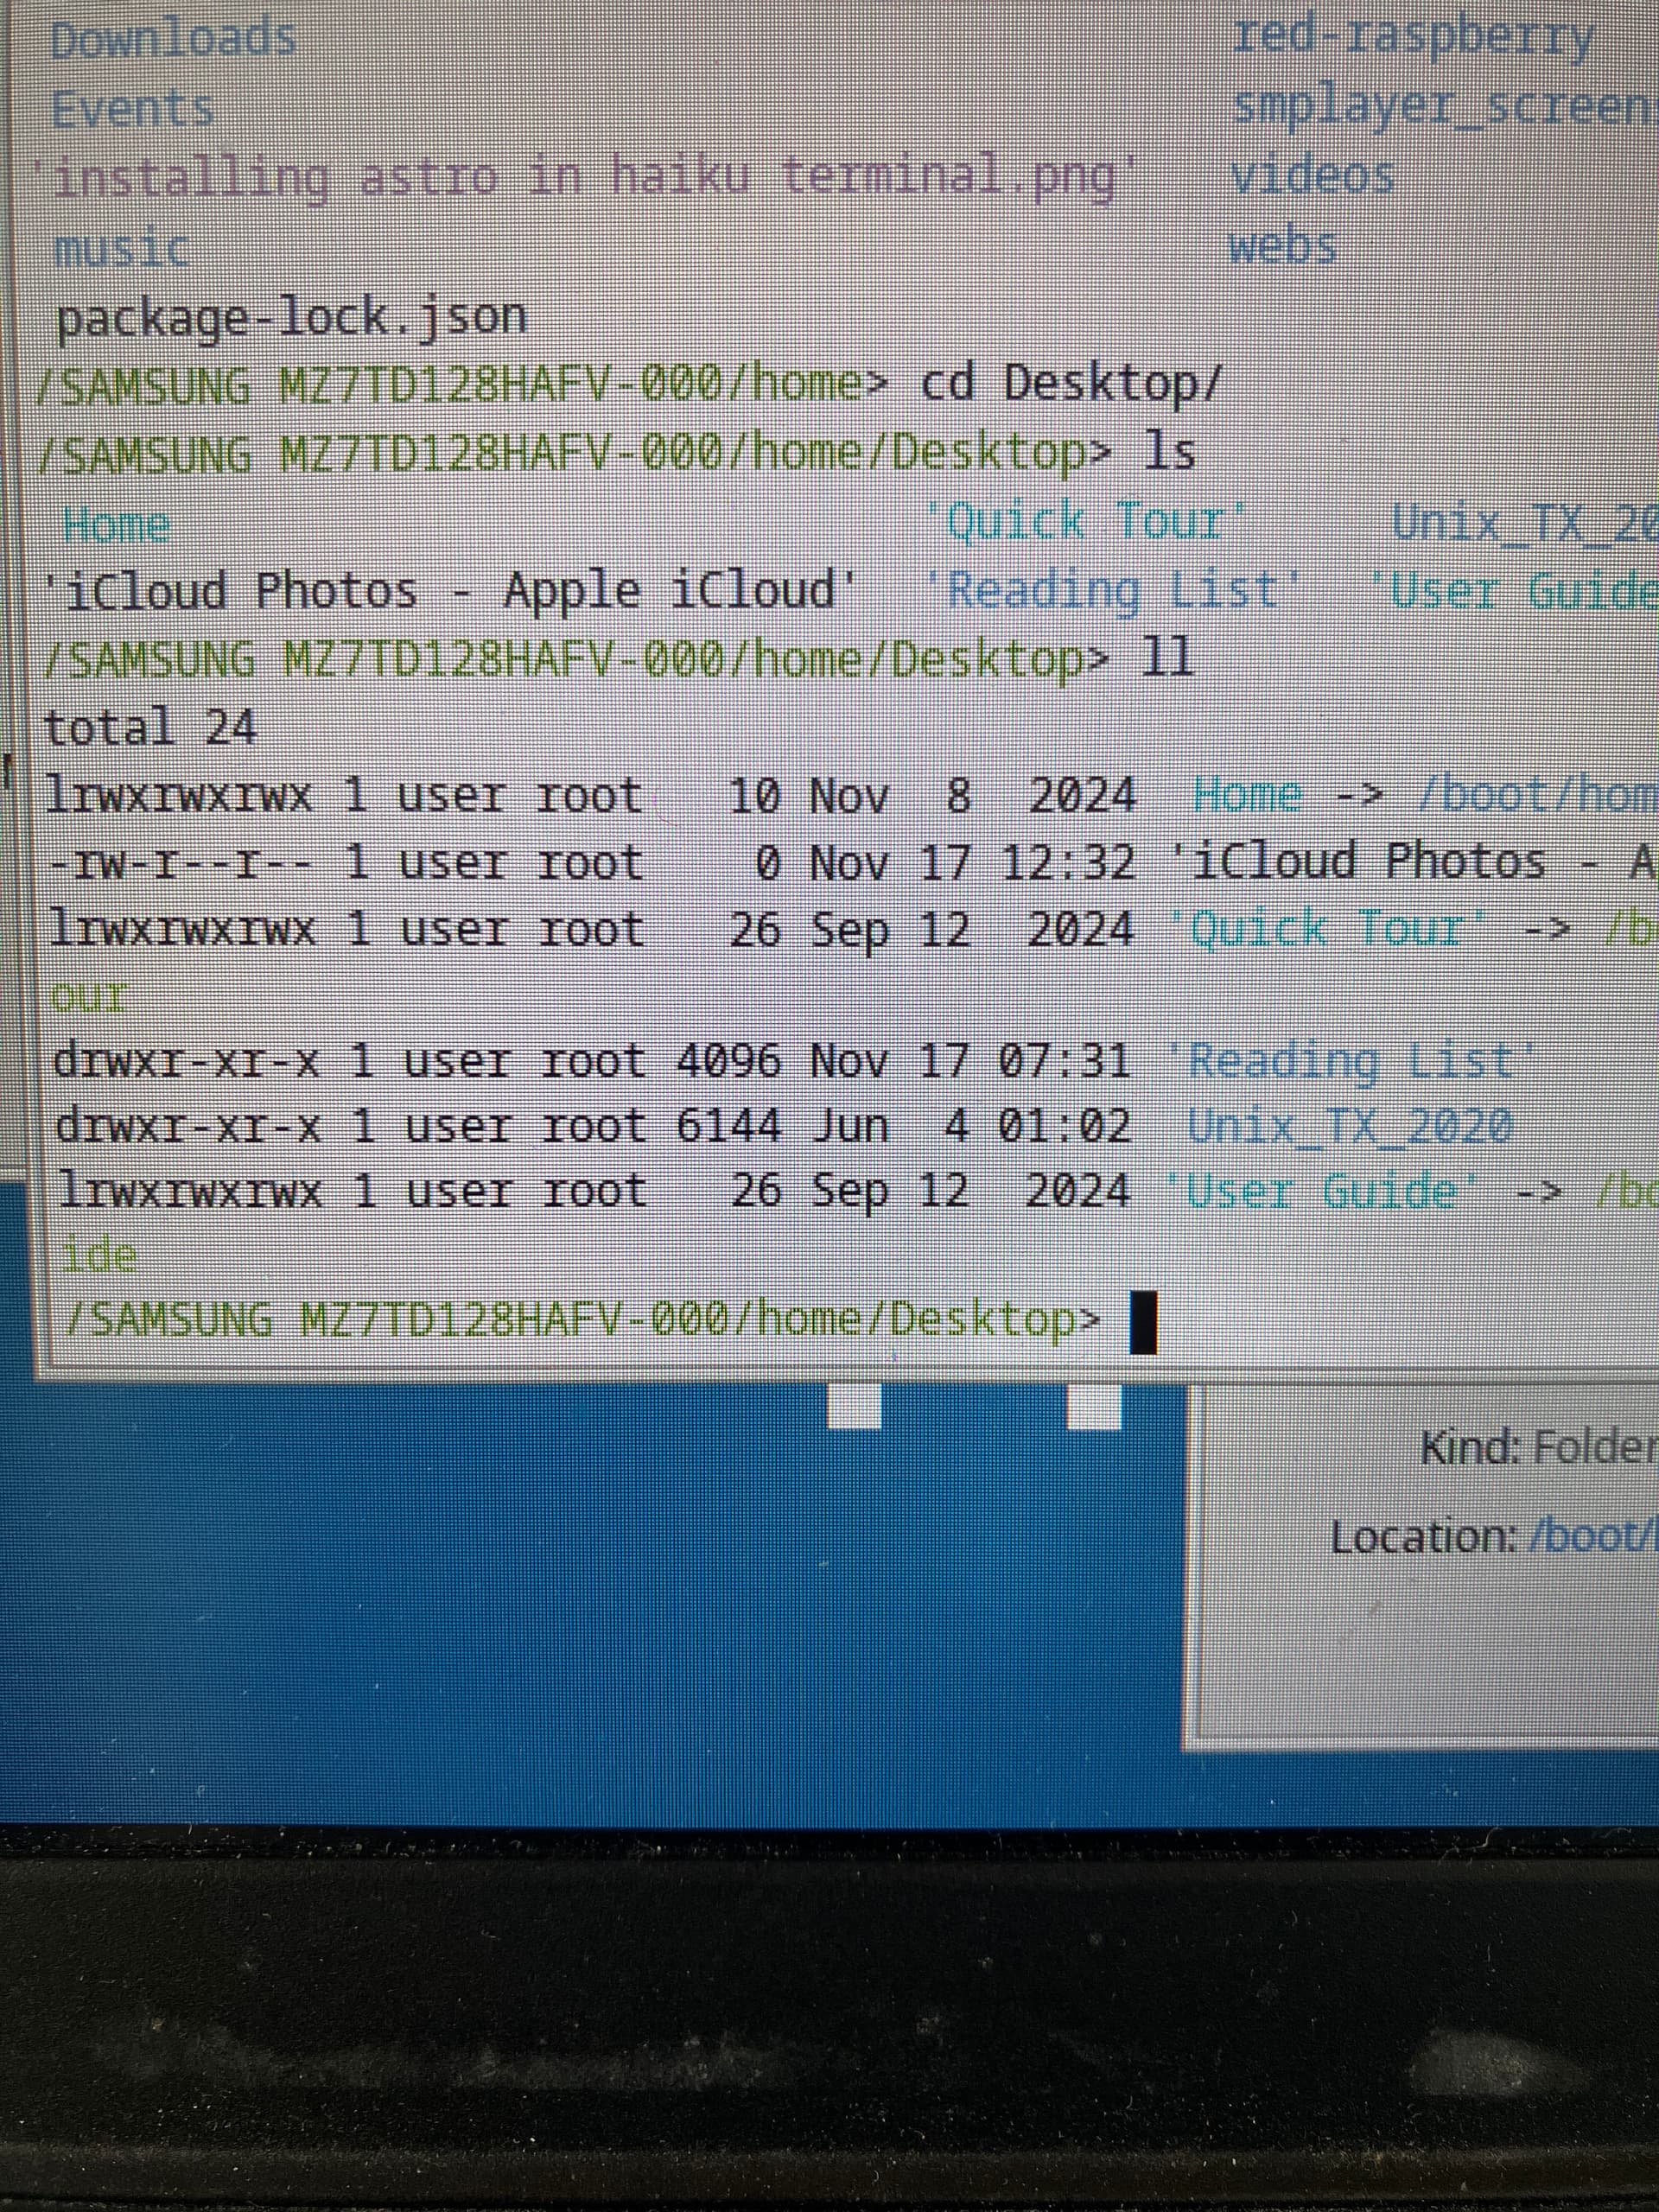
Task: Click the package-lock.json filename
Action: point(291,318)
